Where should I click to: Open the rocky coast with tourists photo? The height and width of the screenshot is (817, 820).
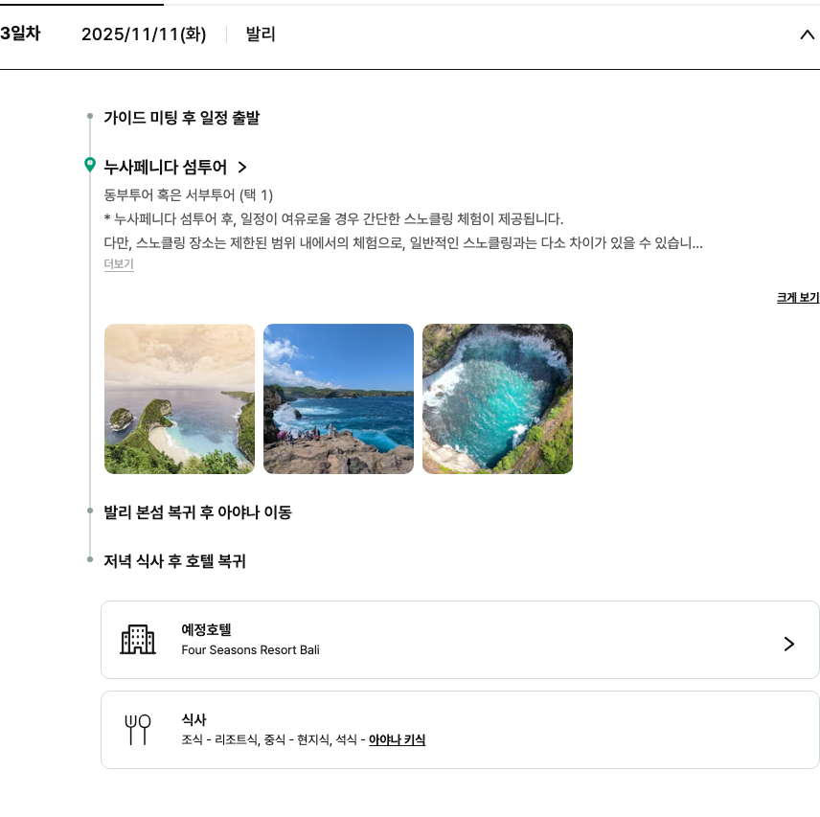[338, 398]
